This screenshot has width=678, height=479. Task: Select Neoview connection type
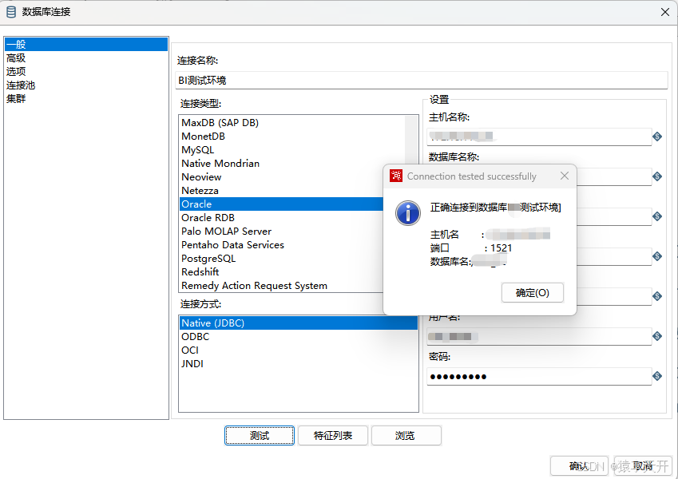[x=281, y=176]
